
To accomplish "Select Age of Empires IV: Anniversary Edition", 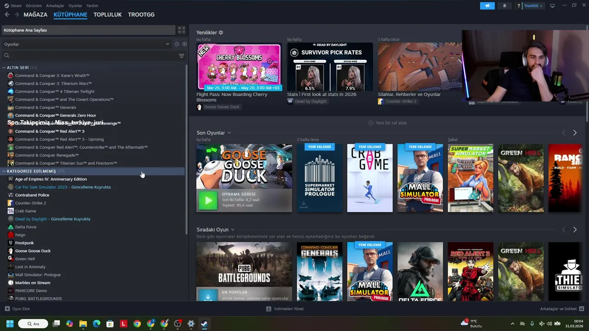I will click(51, 179).
